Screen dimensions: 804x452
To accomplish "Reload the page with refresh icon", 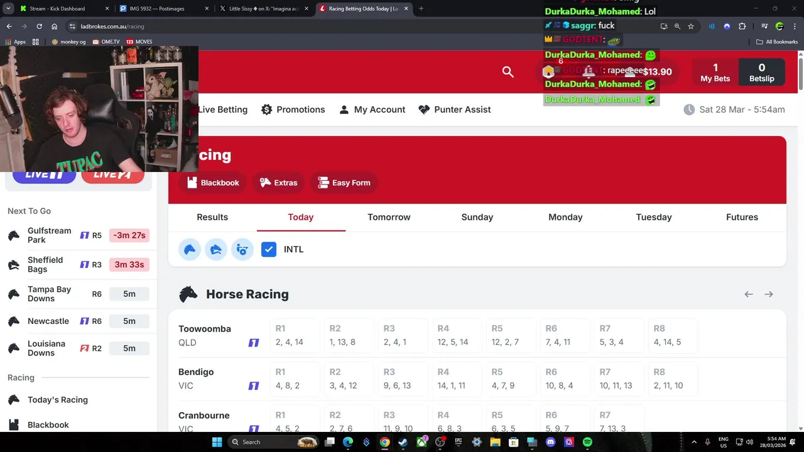I will [x=39, y=26].
